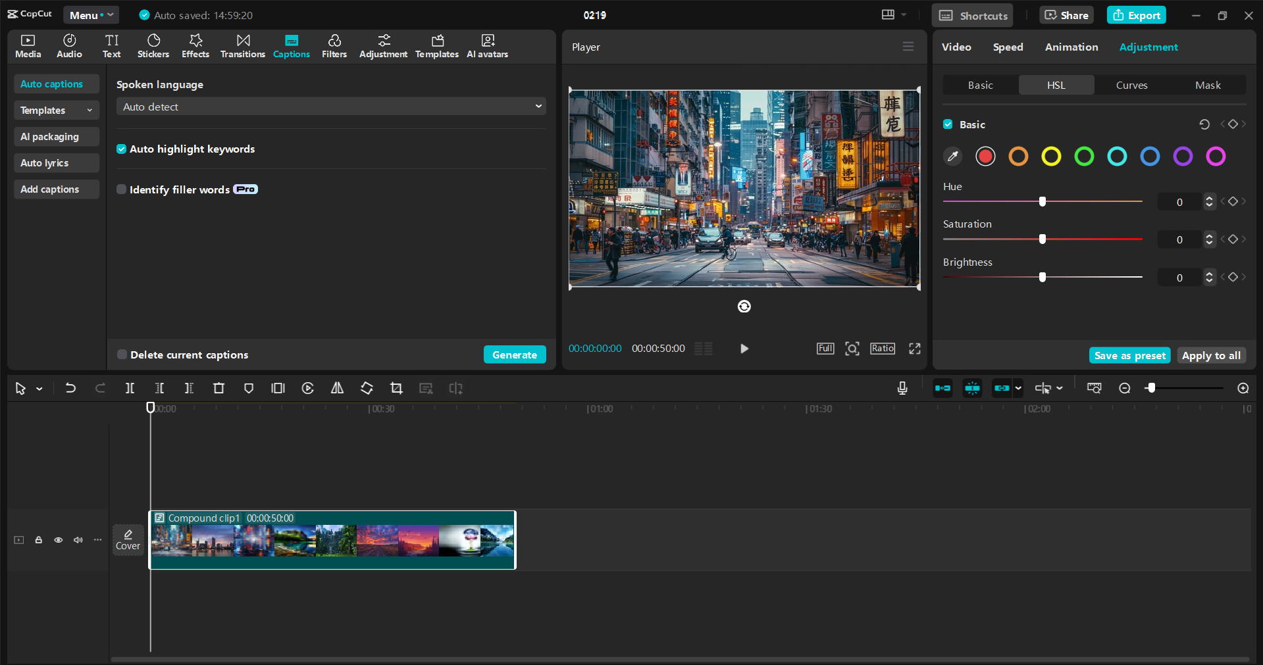
Task: Open the Transitions panel
Action: tap(242, 46)
